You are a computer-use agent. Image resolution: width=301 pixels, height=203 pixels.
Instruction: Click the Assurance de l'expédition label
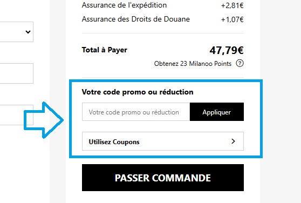pyautogui.click(x=124, y=5)
